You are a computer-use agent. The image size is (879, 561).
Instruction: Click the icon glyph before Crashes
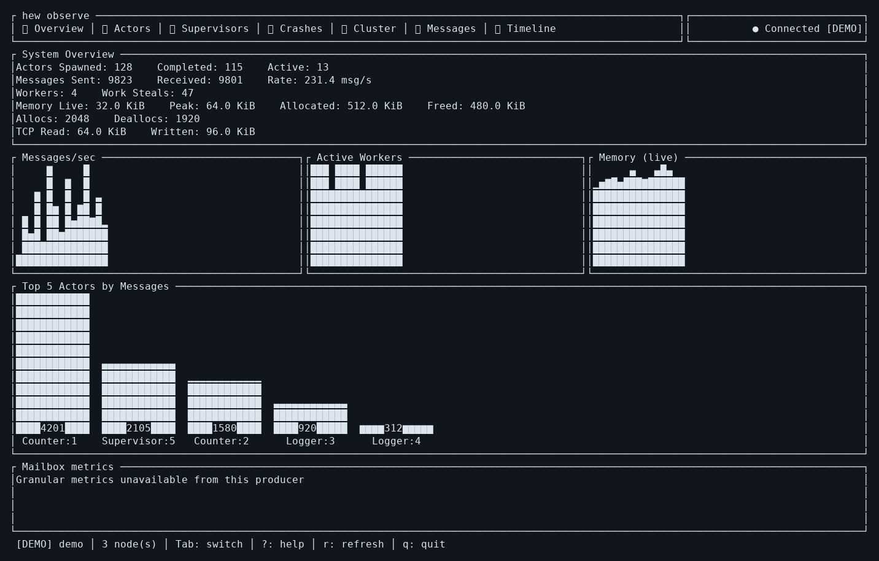click(271, 29)
